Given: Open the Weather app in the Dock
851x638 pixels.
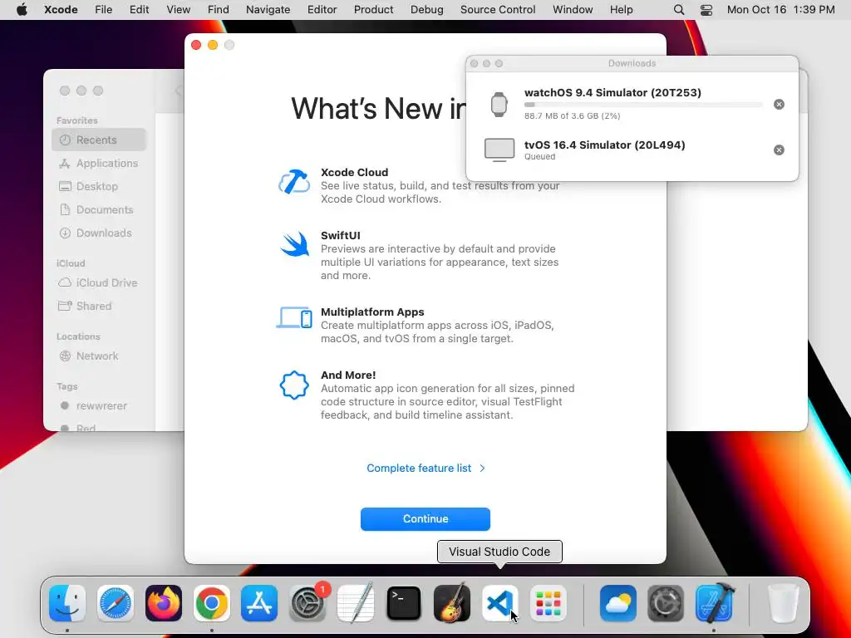Looking at the screenshot, I should point(618,603).
